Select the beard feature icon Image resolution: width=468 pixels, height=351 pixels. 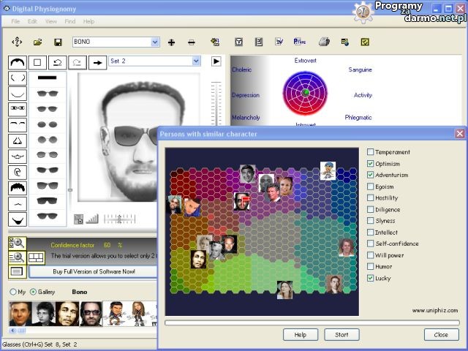(18, 219)
